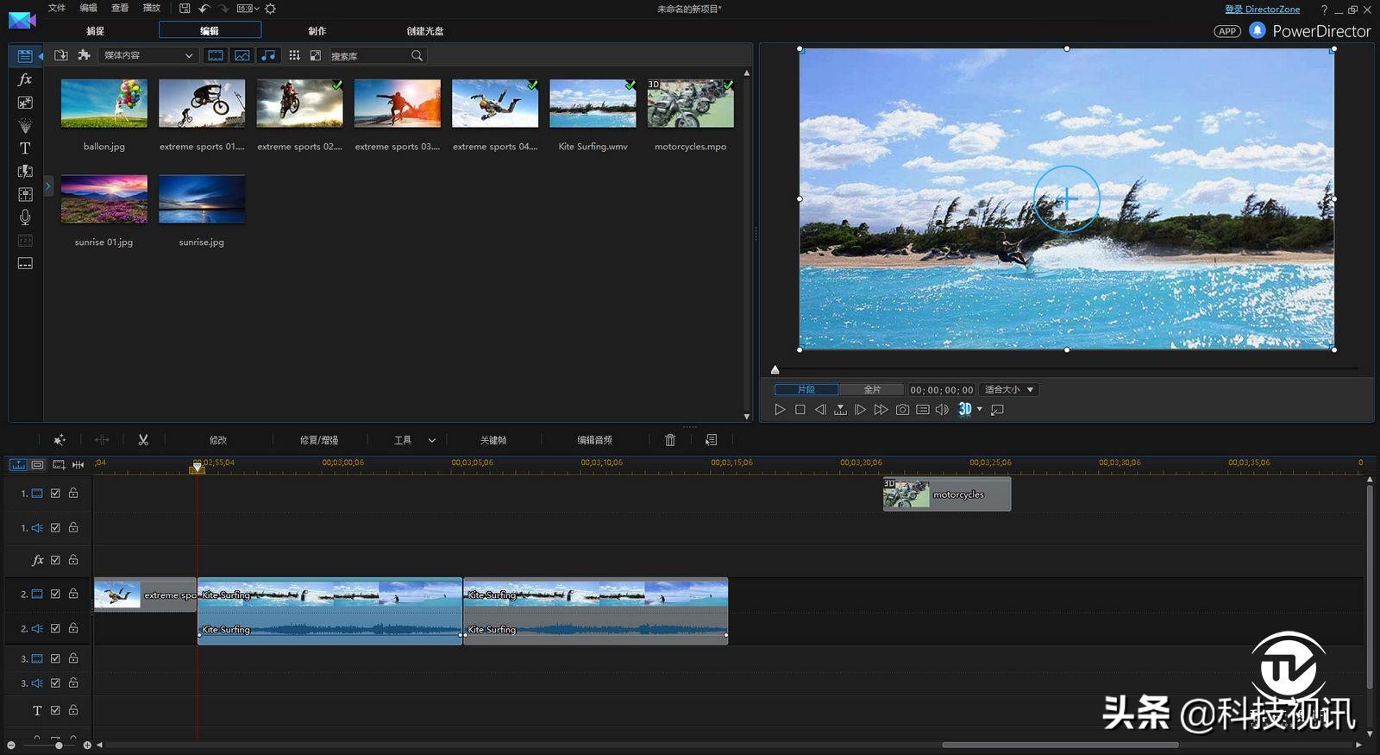Click the timeline zoom slider handle
Screen dimensions: 1380x755
point(59,745)
